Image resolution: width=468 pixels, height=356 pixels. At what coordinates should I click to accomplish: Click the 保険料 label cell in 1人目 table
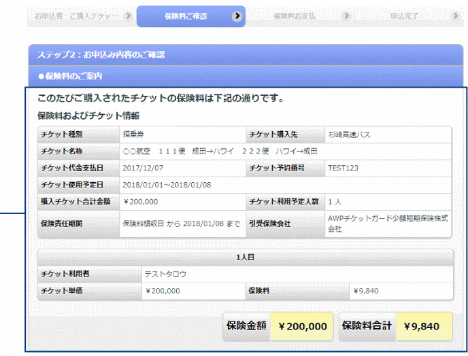tap(297, 291)
